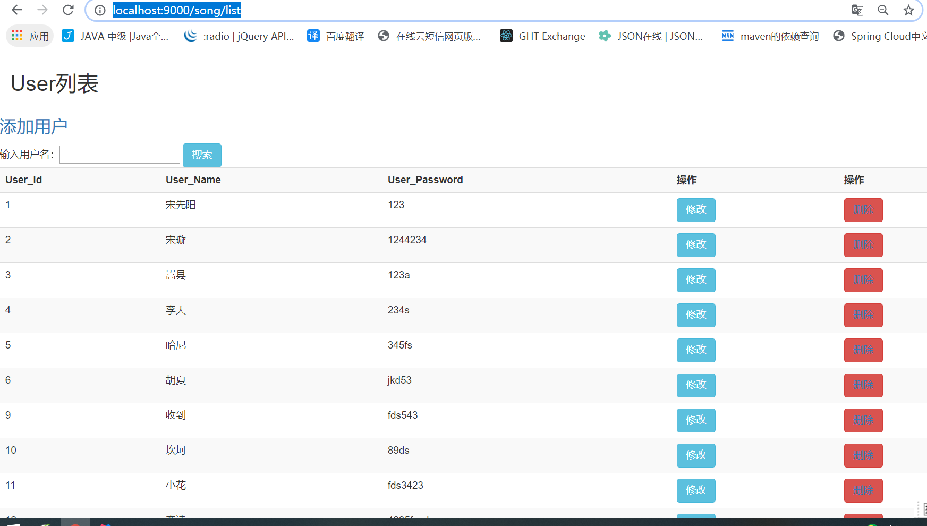The image size is (927, 526).
Task: Open the 应用 apps grid icon
Action: 30,36
